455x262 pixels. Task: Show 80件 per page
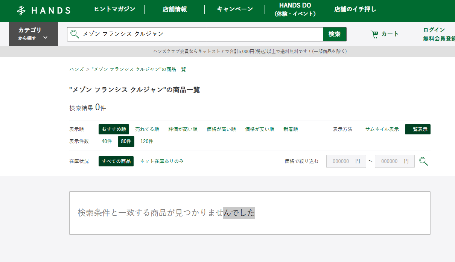[x=126, y=142]
